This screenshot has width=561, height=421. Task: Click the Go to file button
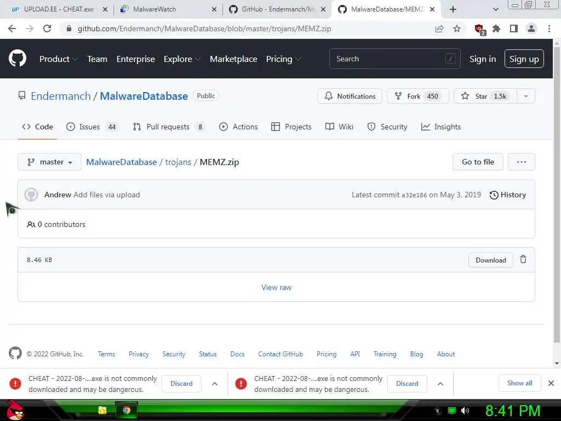click(478, 162)
